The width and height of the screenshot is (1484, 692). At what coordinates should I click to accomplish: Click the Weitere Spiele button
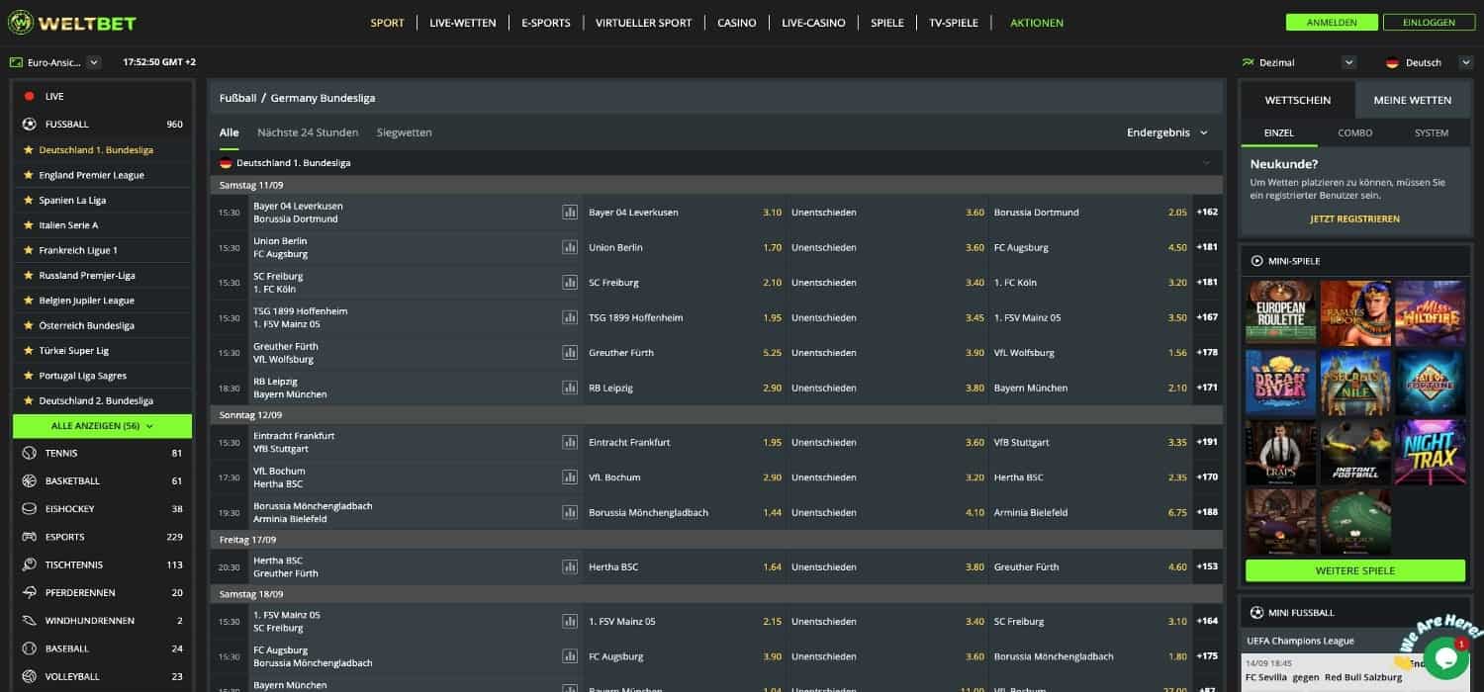tap(1355, 570)
